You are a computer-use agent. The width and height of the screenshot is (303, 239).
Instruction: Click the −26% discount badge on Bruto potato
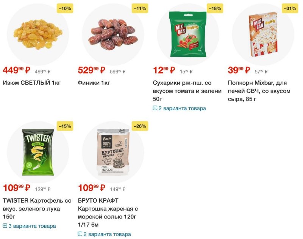(140, 126)
